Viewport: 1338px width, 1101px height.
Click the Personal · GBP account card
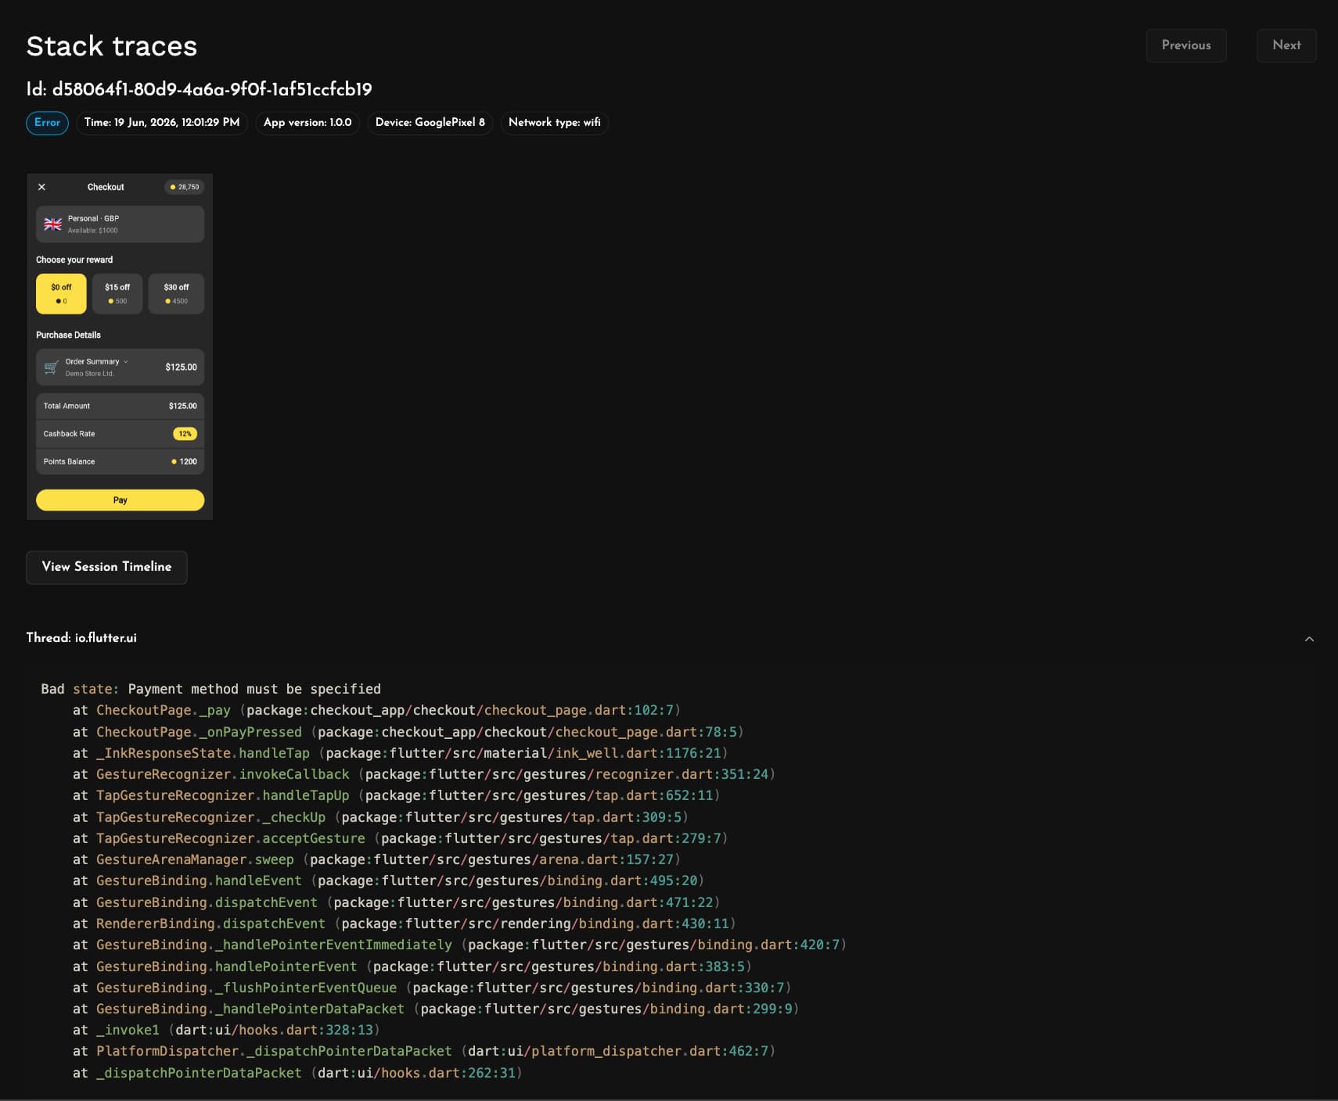(120, 224)
